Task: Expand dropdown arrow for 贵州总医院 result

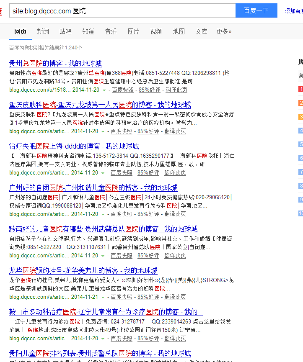Action: 104,90
